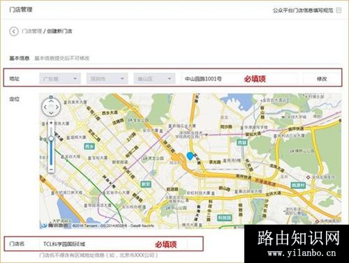Click the 前进路 road label on the map
Image resolution: width=349 pixels, height=263 pixels.
tap(172, 189)
